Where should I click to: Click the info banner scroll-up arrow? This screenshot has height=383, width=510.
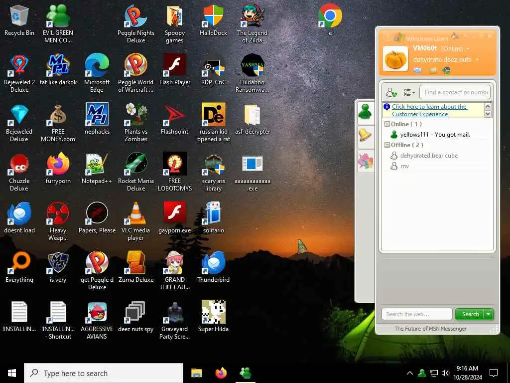click(x=488, y=106)
